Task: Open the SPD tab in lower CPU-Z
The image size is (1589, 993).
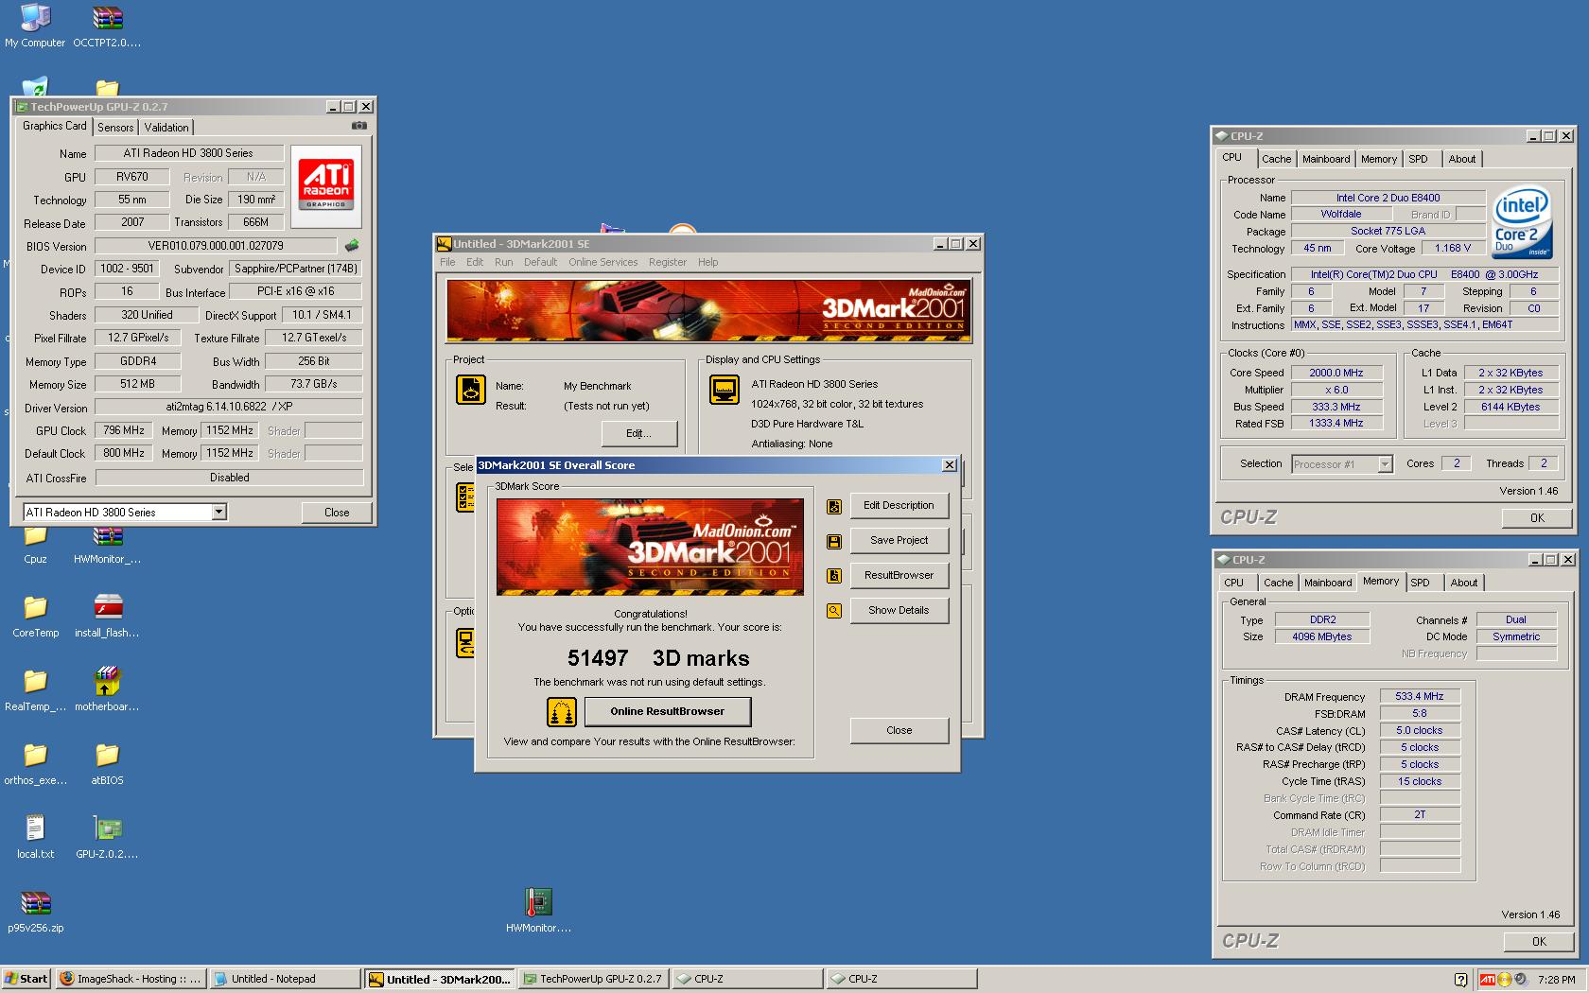Action: pyautogui.click(x=1420, y=583)
